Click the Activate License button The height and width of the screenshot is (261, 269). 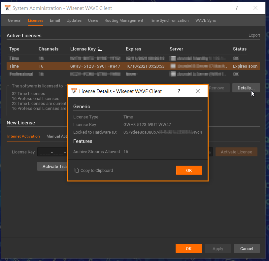[x=236, y=152]
